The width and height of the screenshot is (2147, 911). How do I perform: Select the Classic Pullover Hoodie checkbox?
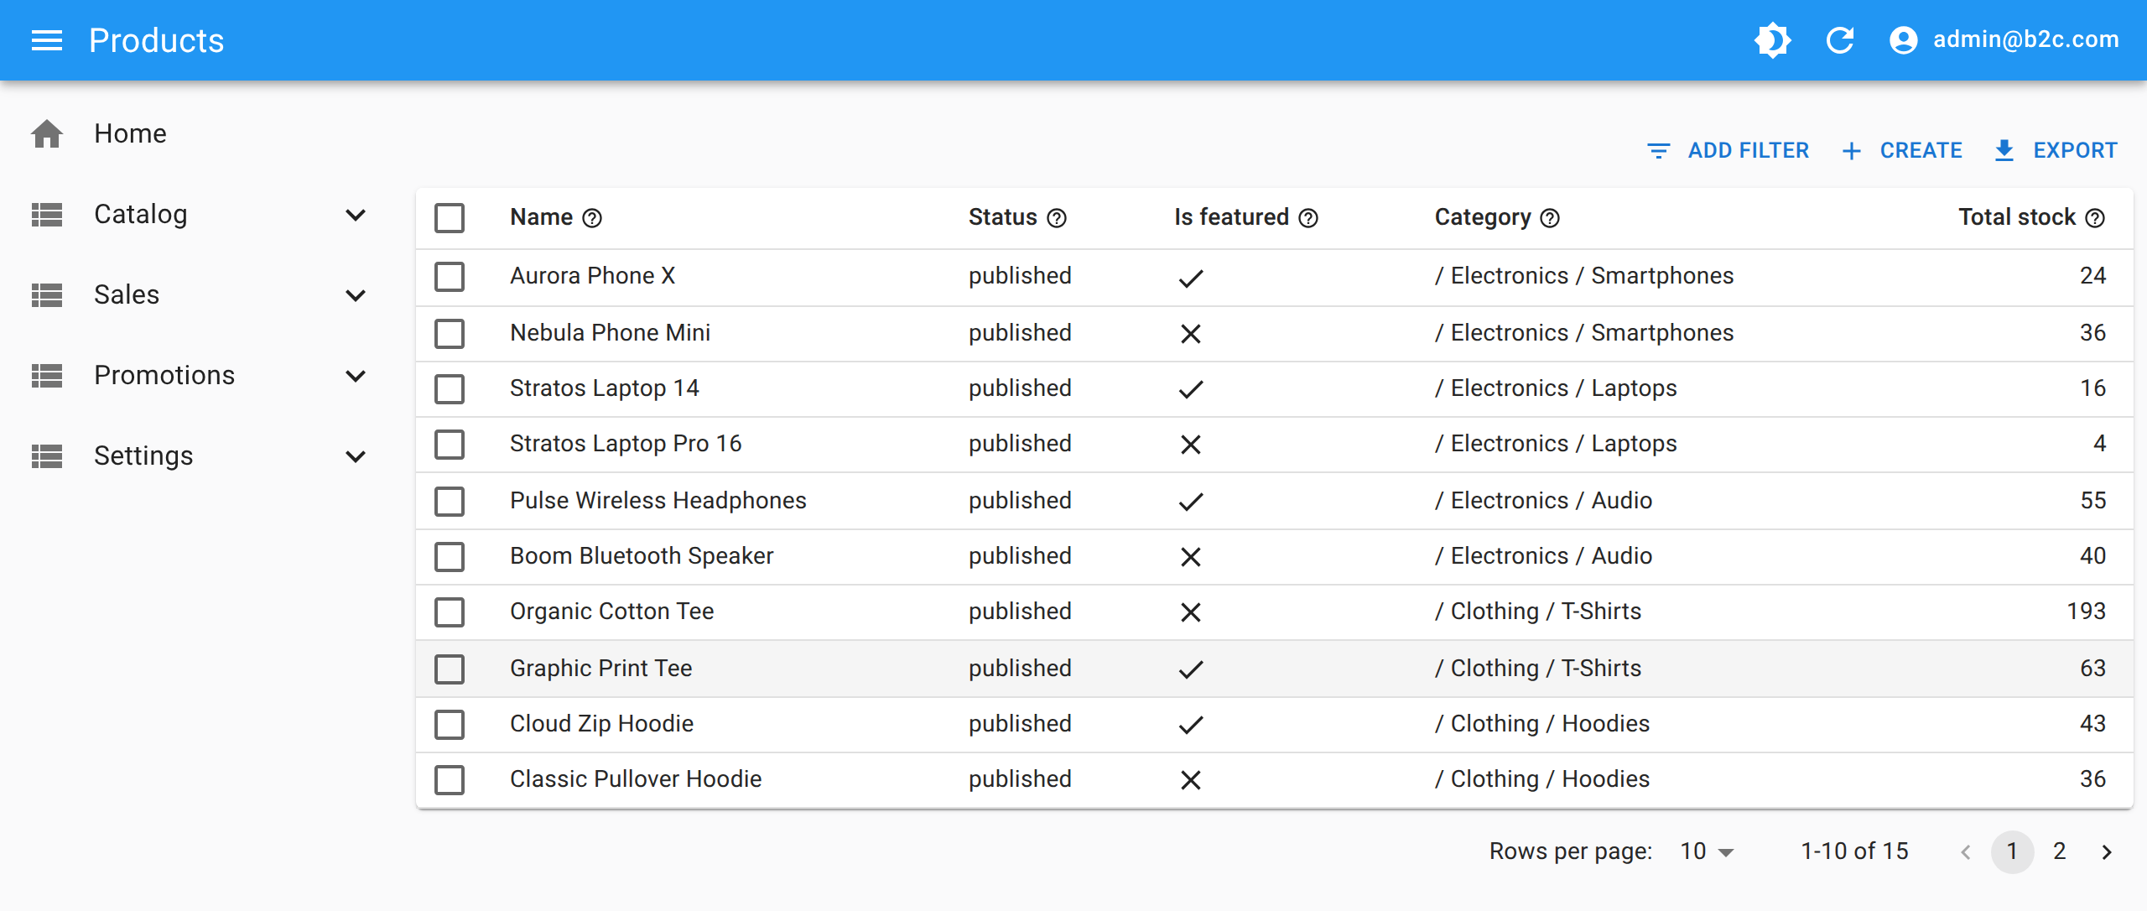pyautogui.click(x=450, y=780)
